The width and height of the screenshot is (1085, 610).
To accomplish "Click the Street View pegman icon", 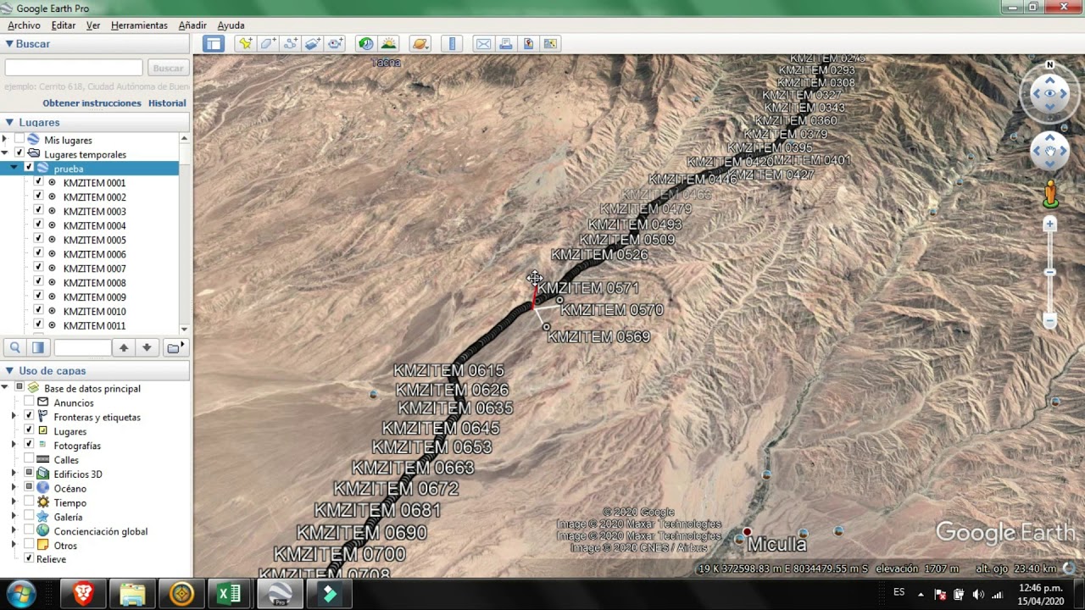I will (1050, 194).
